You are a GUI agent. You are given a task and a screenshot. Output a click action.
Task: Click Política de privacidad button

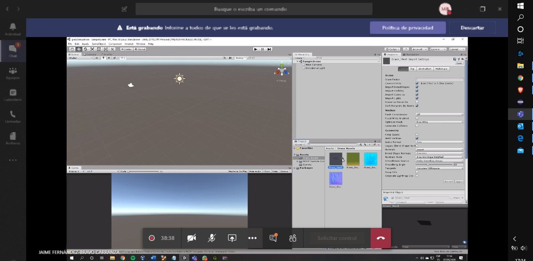408,27
